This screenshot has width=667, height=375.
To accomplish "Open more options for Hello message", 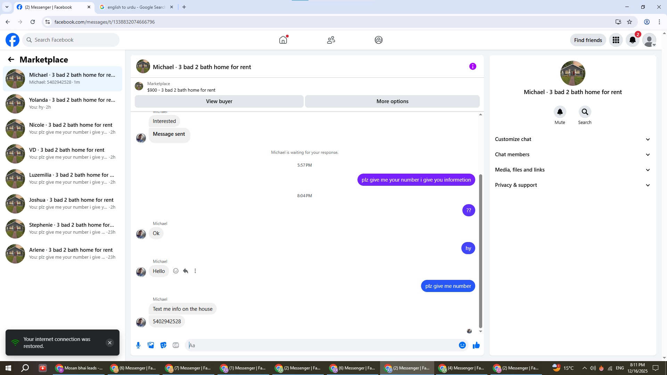I will [x=195, y=271].
